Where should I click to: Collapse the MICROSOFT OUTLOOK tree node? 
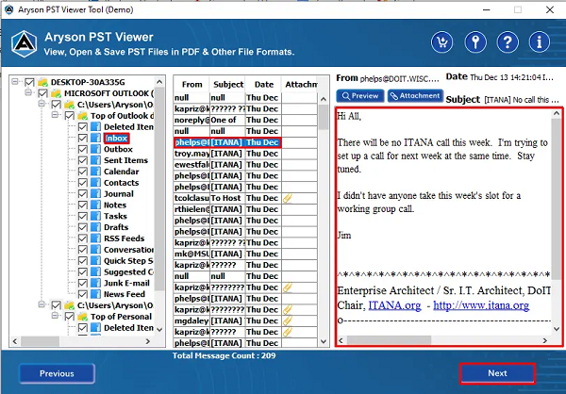28,92
